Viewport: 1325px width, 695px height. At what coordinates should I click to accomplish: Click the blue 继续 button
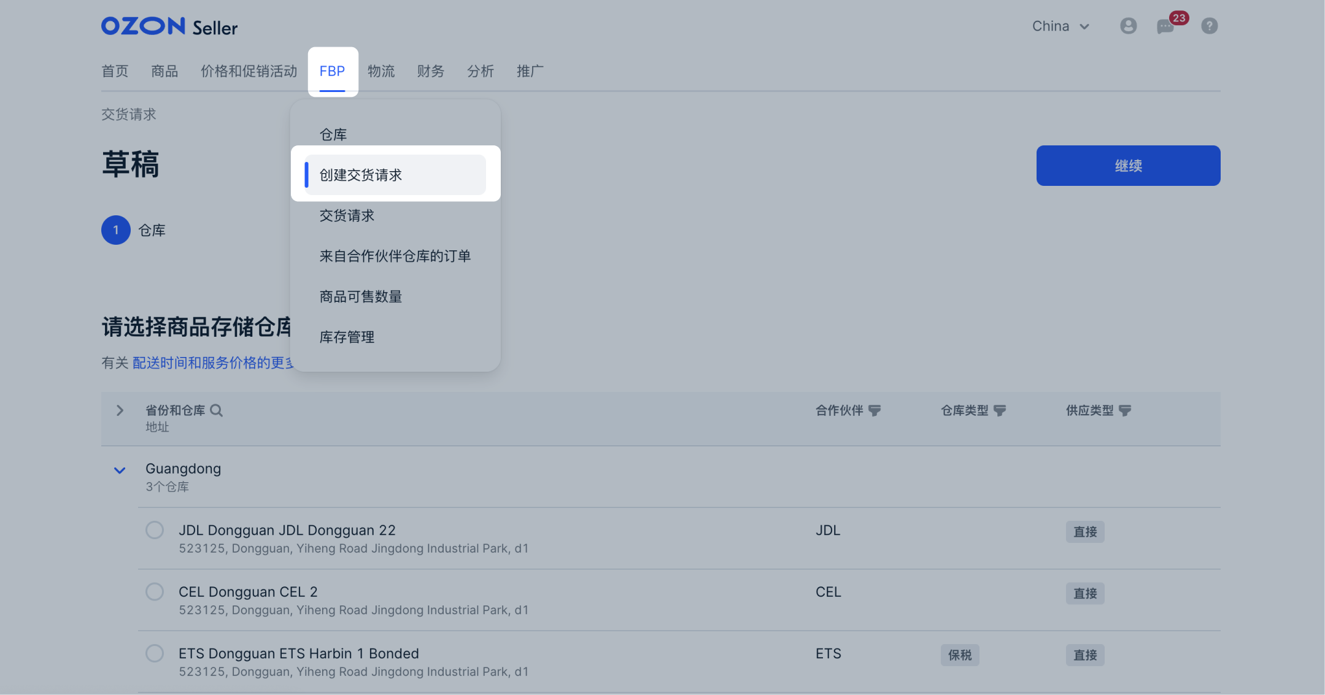tap(1128, 166)
